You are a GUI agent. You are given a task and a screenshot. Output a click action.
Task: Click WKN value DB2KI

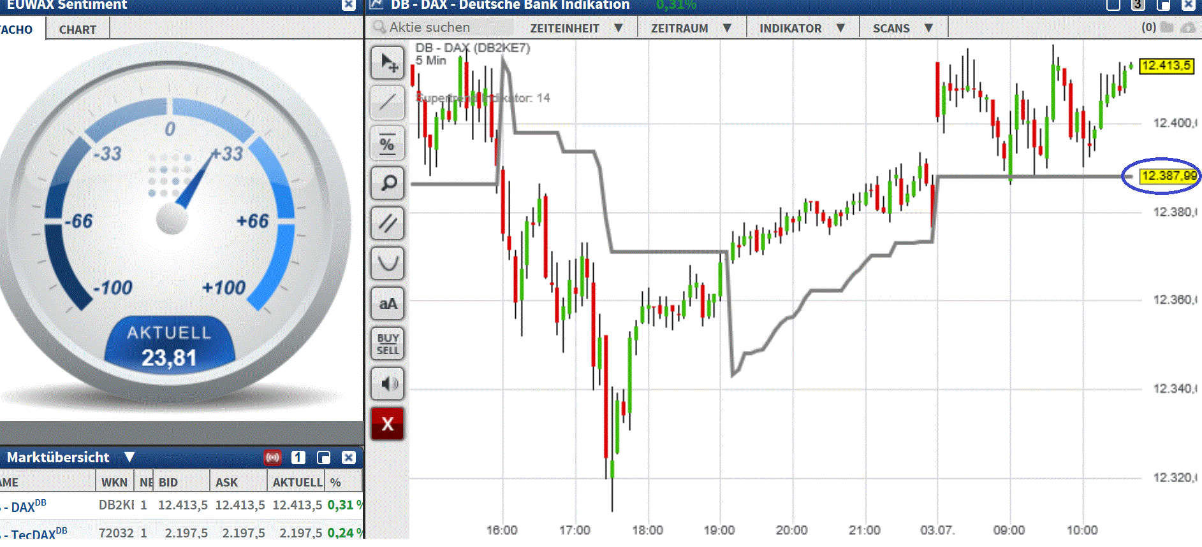click(117, 505)
